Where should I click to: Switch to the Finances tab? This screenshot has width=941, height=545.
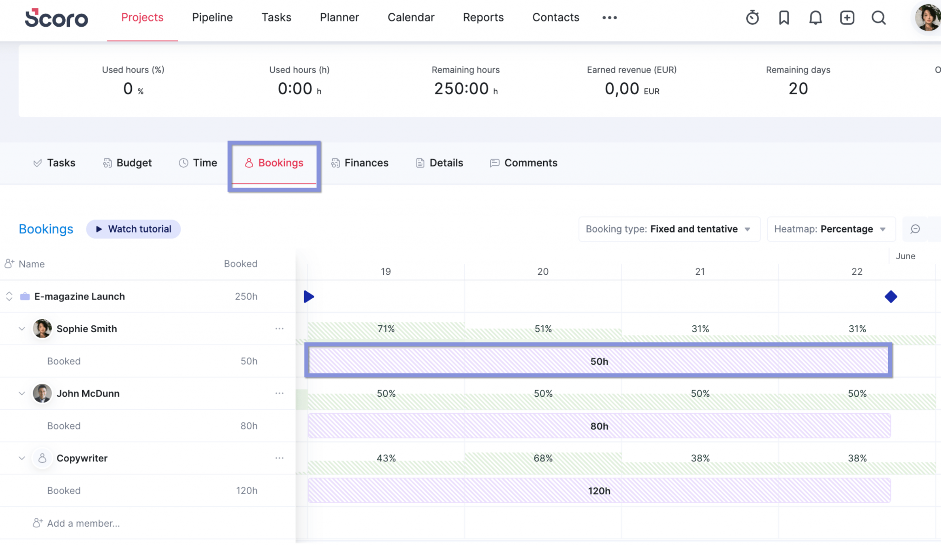pyautogui.click(x=360, y=163)
